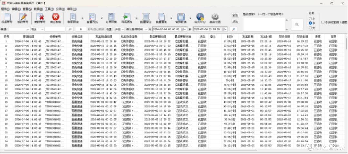
Task: Click the 反选 button
Action: click(235, 21)
